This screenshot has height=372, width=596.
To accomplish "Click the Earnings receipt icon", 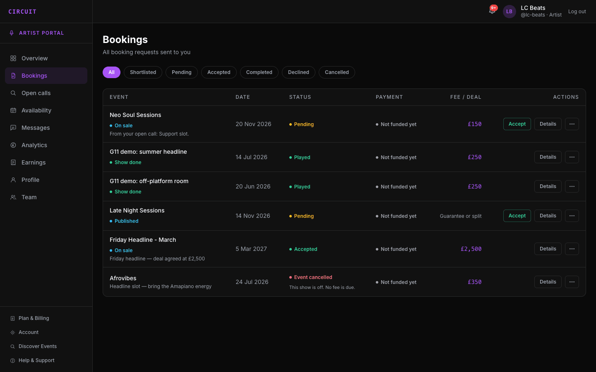I will 13,162.
